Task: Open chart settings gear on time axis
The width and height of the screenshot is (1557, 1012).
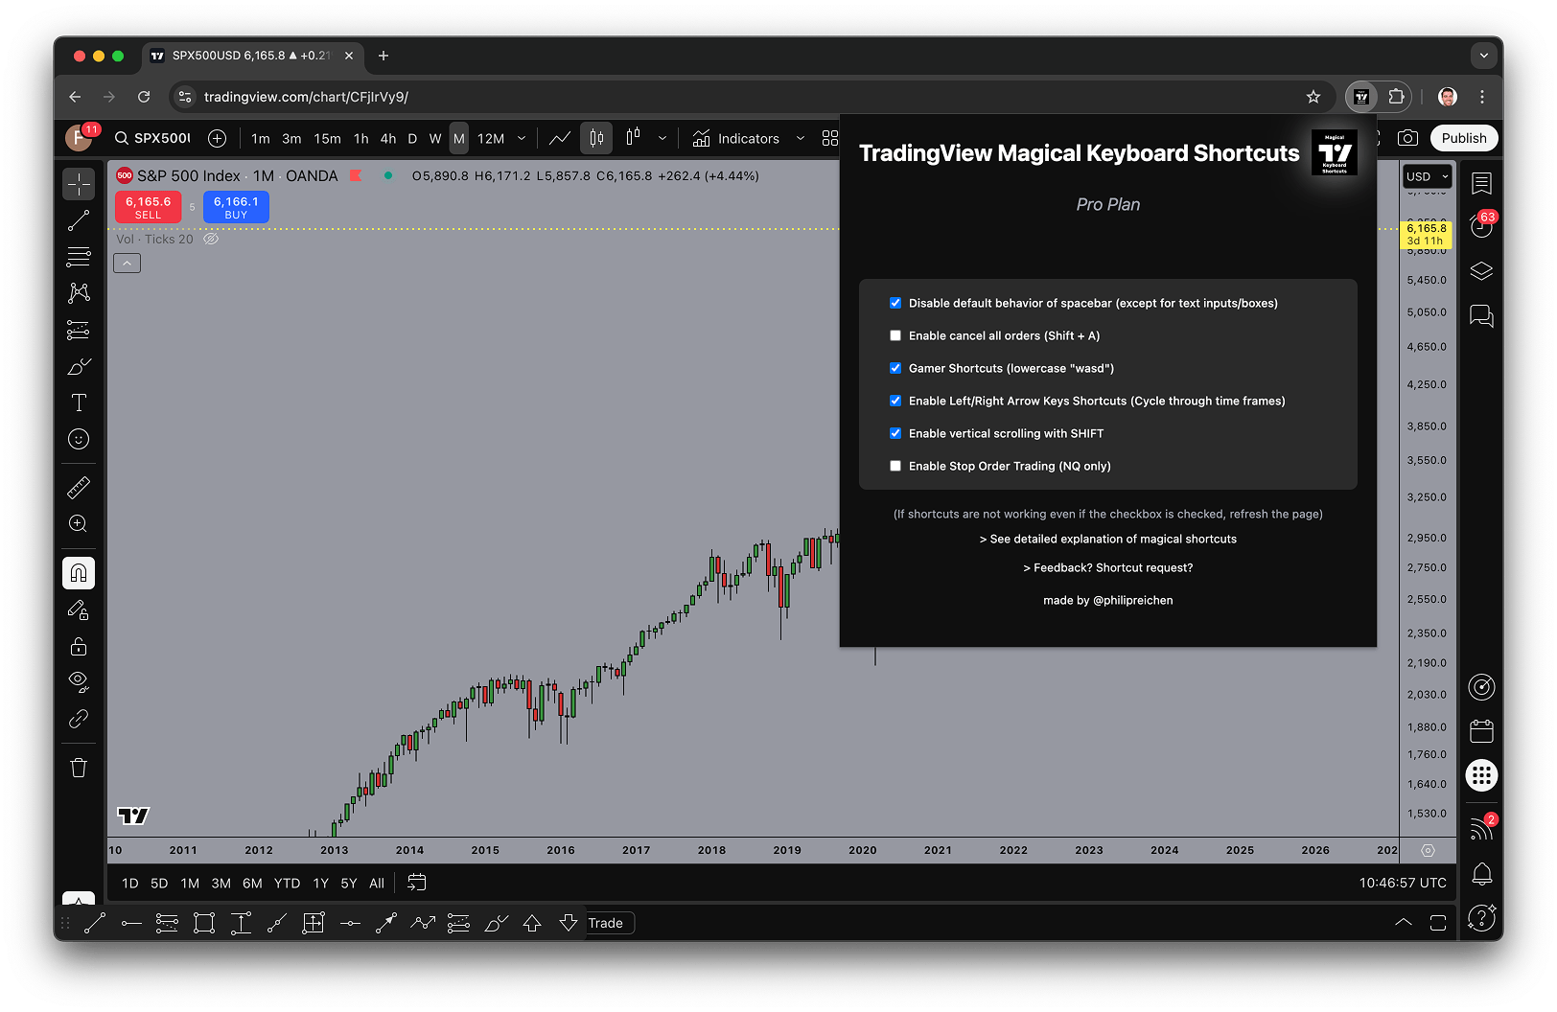Action: coord(1428,850)
